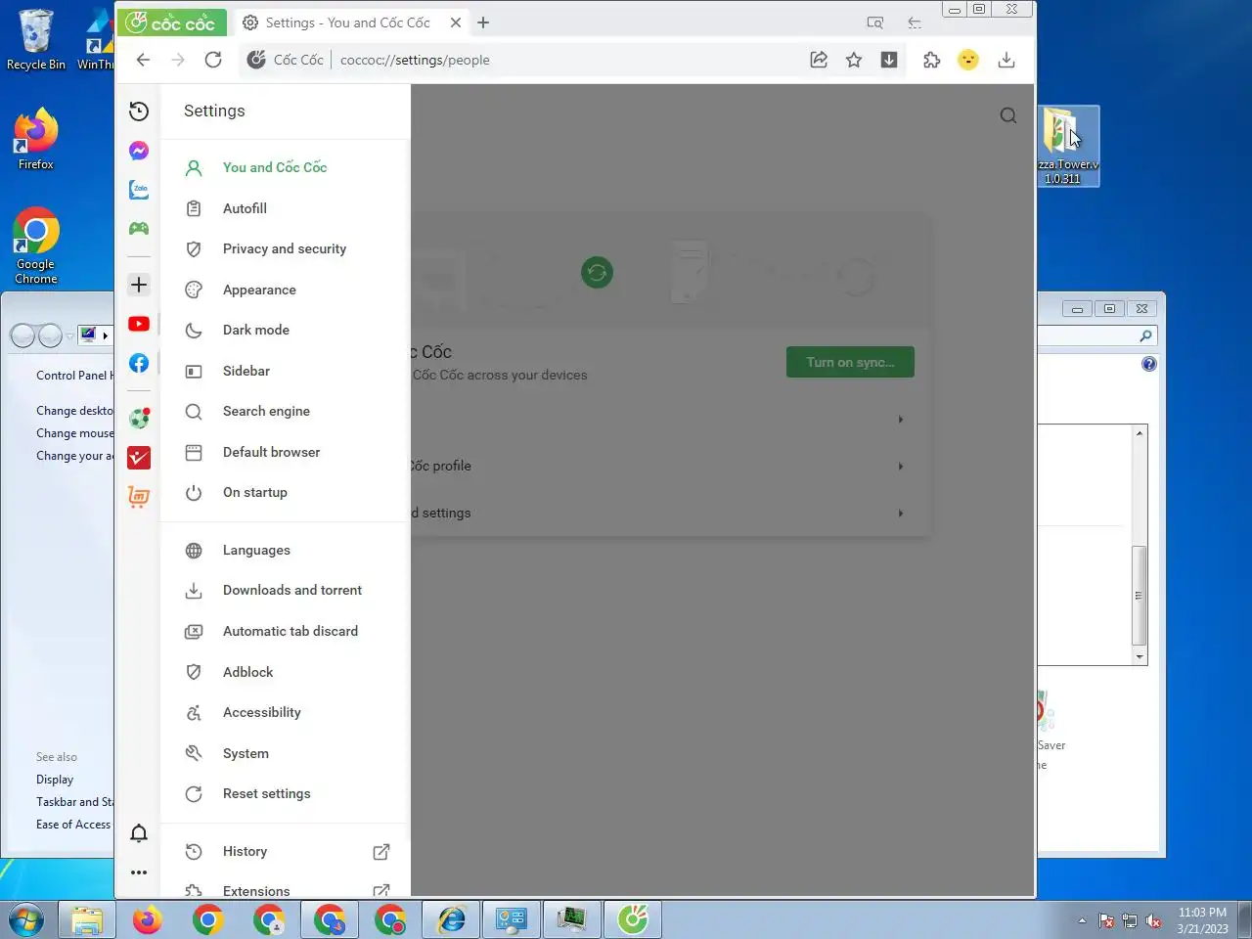Select the Google Chrome desktop shortcut
This screenshot has width=1252, height=939.
[x=36, y=246]
